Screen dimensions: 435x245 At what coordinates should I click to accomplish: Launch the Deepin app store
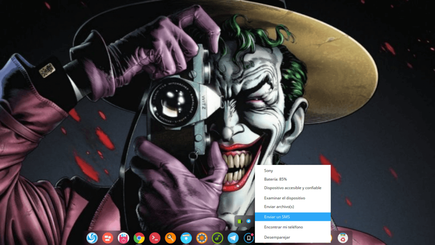(x=123, y=238)
